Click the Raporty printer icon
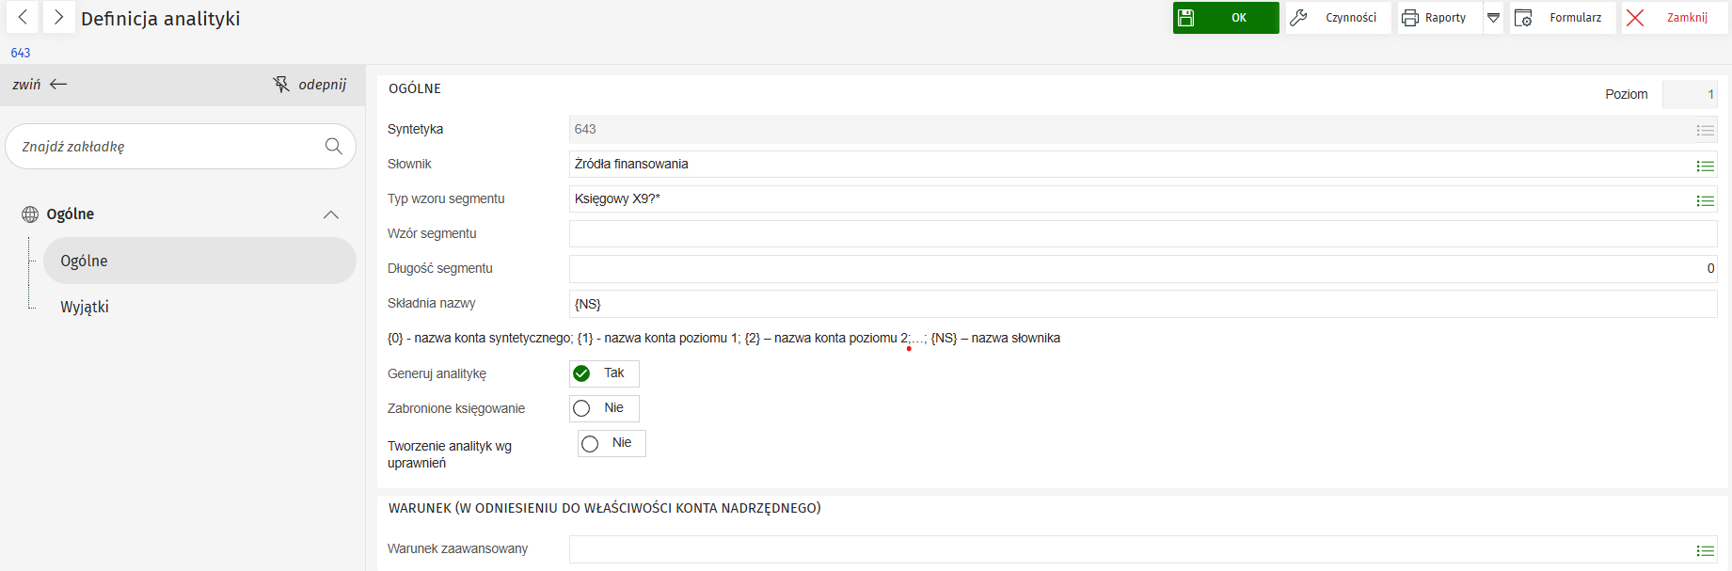 point(1410,18)
